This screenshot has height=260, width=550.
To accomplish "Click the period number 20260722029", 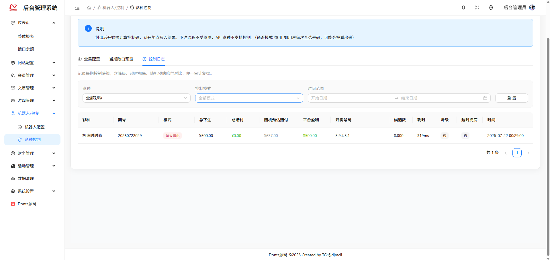I will coord(130,136).
